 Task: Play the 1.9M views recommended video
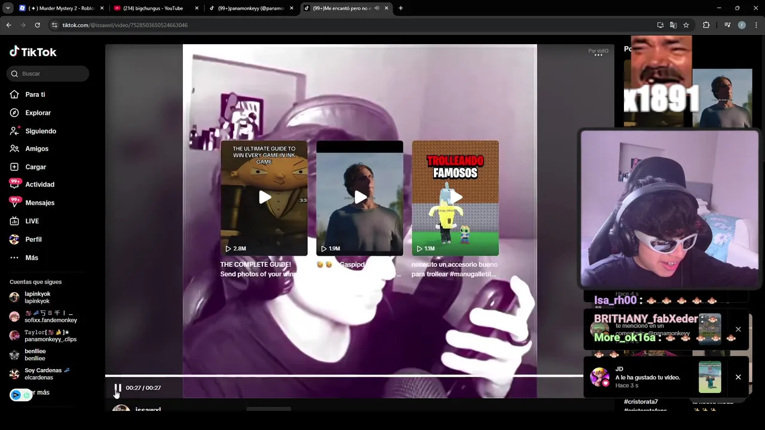pos(360,198)
